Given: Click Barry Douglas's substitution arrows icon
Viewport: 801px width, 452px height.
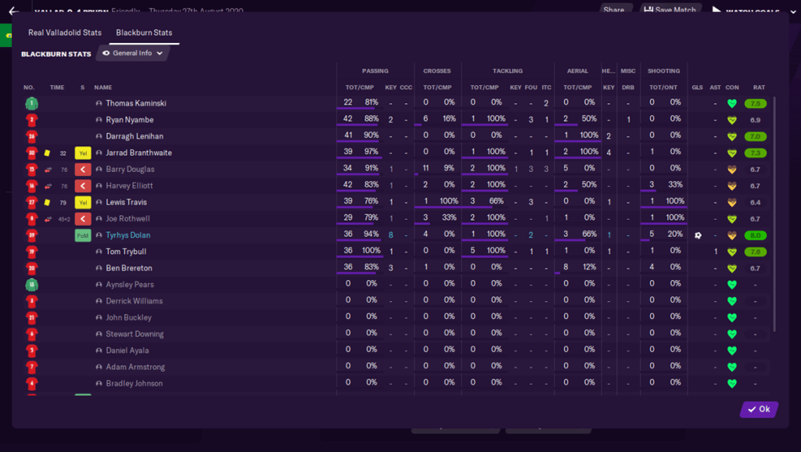Looking at the screenshot, I should tap(47, 170).
